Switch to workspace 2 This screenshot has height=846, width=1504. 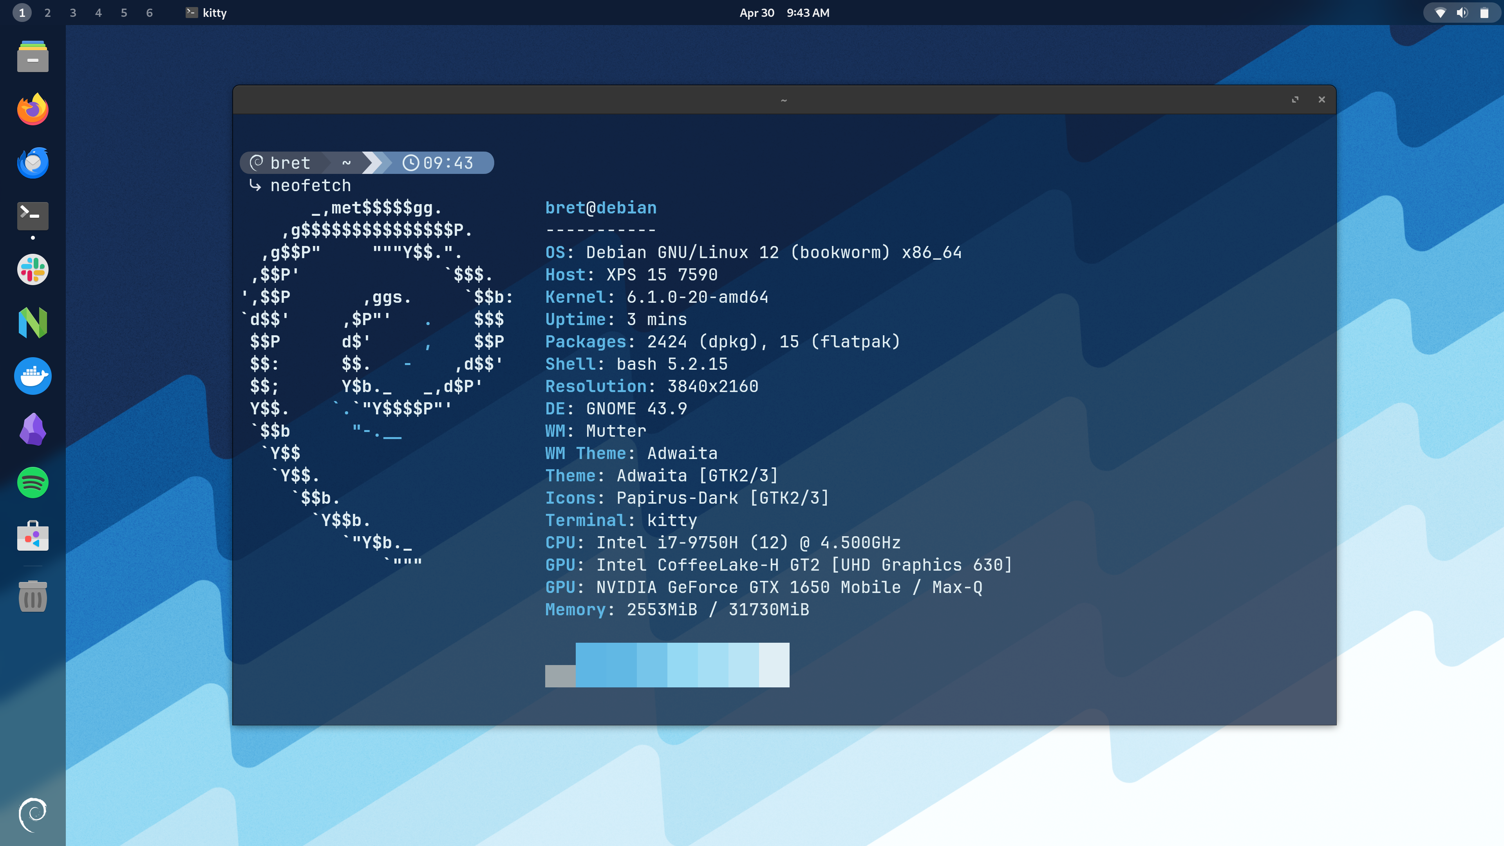[x=47, y=13]
